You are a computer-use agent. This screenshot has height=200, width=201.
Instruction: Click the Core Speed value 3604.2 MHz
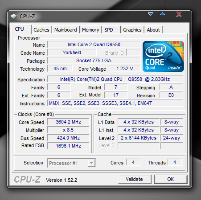pyautogui.click(x=68, y=122)
